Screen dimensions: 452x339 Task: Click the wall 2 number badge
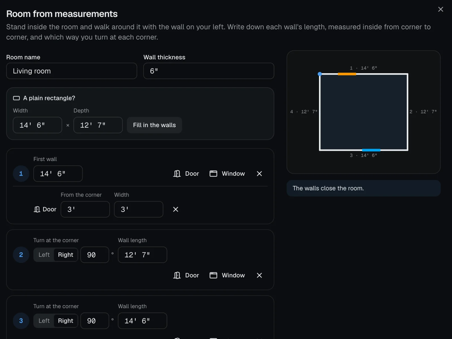pyautogui.click(x=21, y=255)
